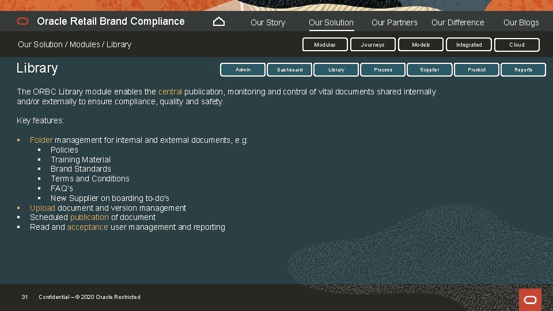The height and width of the screenshot is (311, 553).
Task: Click the Library page heading
Action: point(37,68)
